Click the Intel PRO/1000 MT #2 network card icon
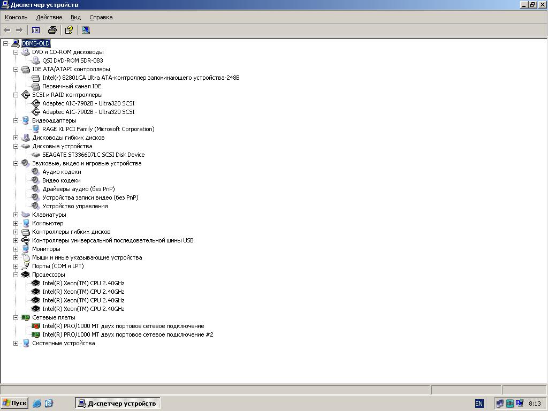 36,334
